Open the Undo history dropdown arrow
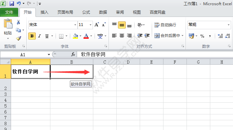Screen dimensions: 233x130 coord(23,4)
